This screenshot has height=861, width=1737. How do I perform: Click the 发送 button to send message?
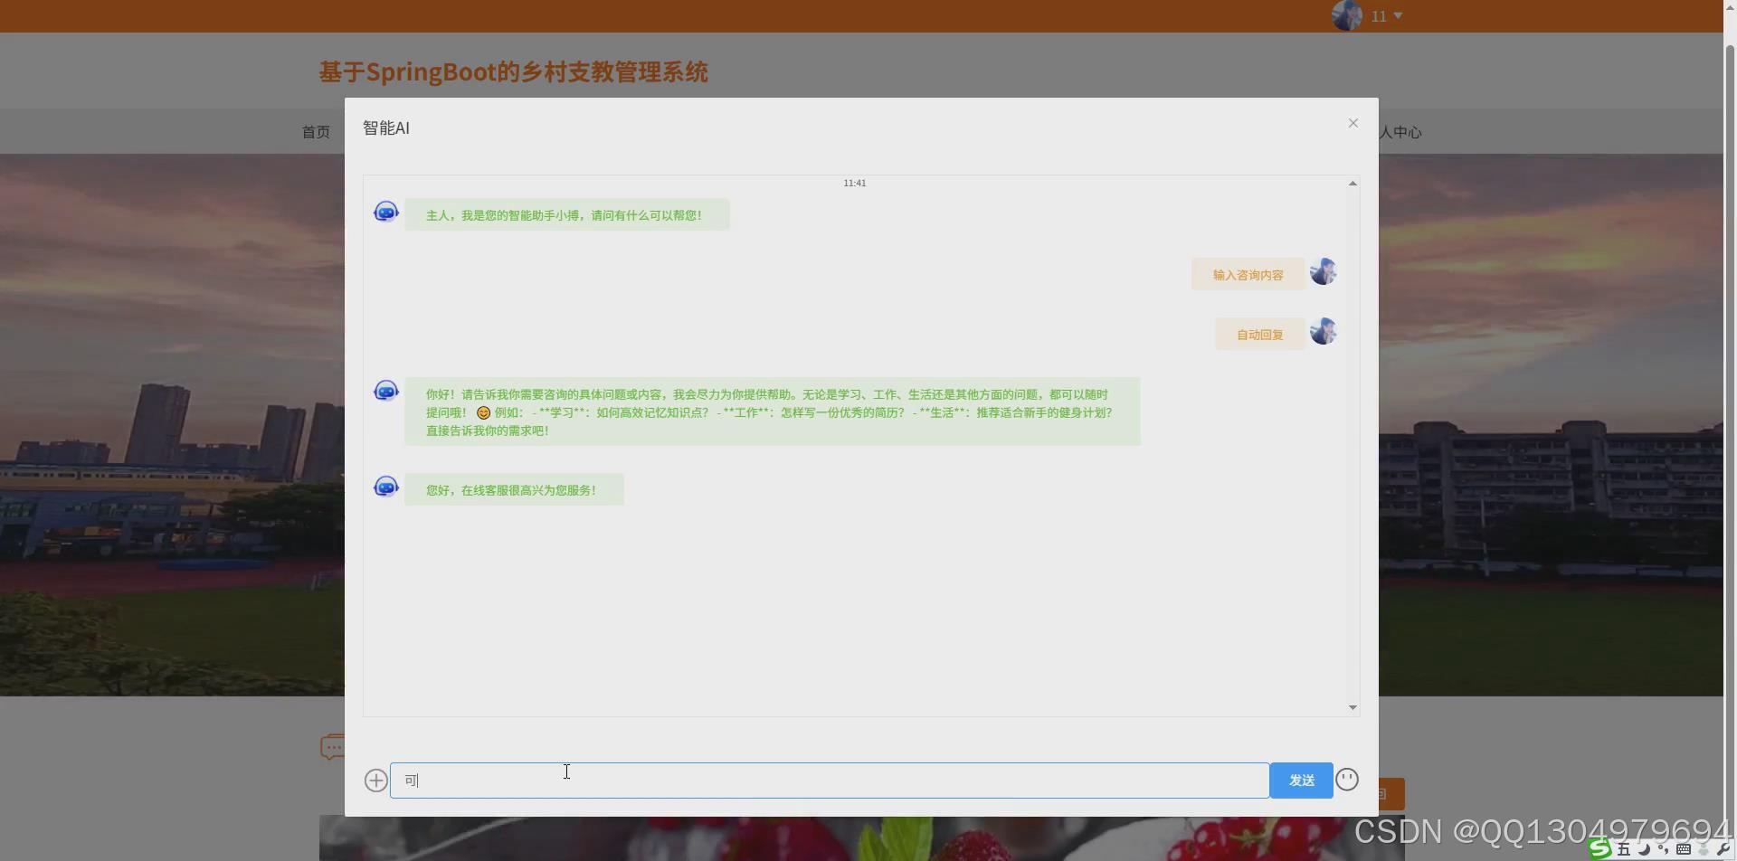click(x=1301, y=779)
